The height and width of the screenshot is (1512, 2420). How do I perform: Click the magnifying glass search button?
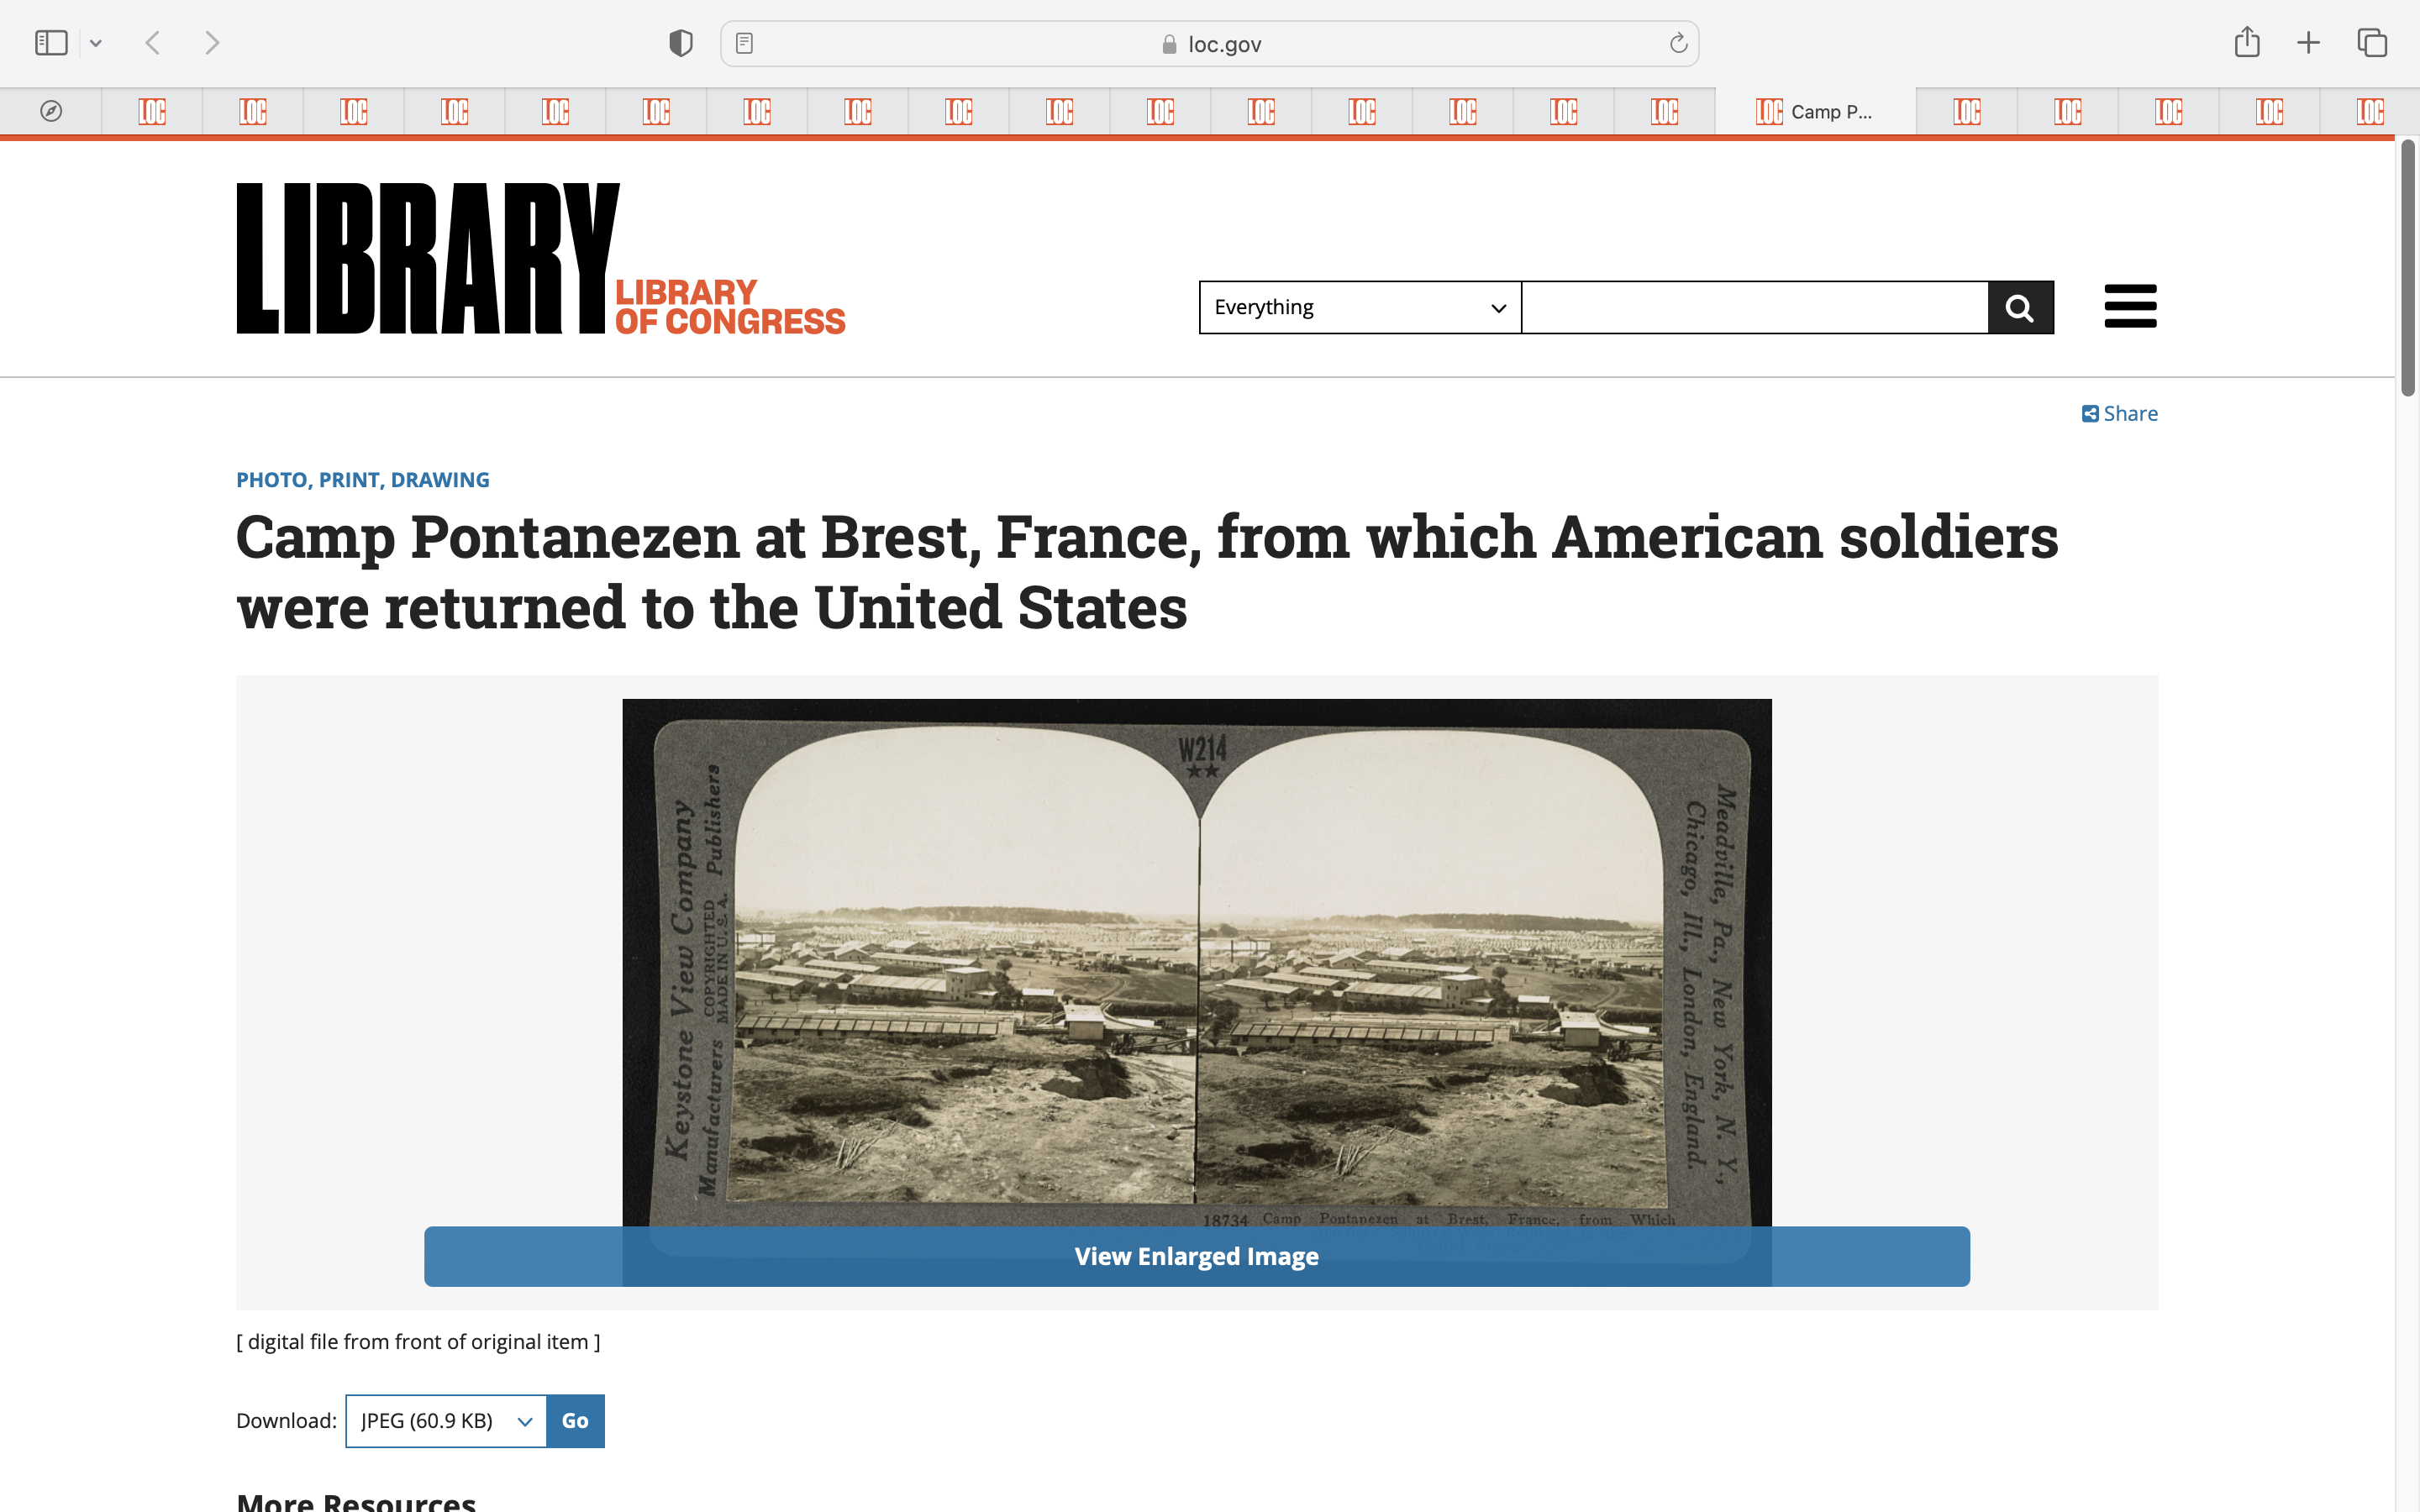pos(2020,307)
